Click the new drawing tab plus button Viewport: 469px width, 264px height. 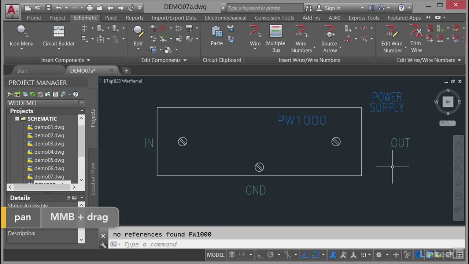coord(126,71)
